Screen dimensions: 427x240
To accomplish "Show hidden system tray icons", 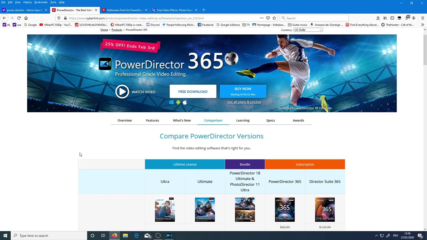I will [x=376, y=236].
